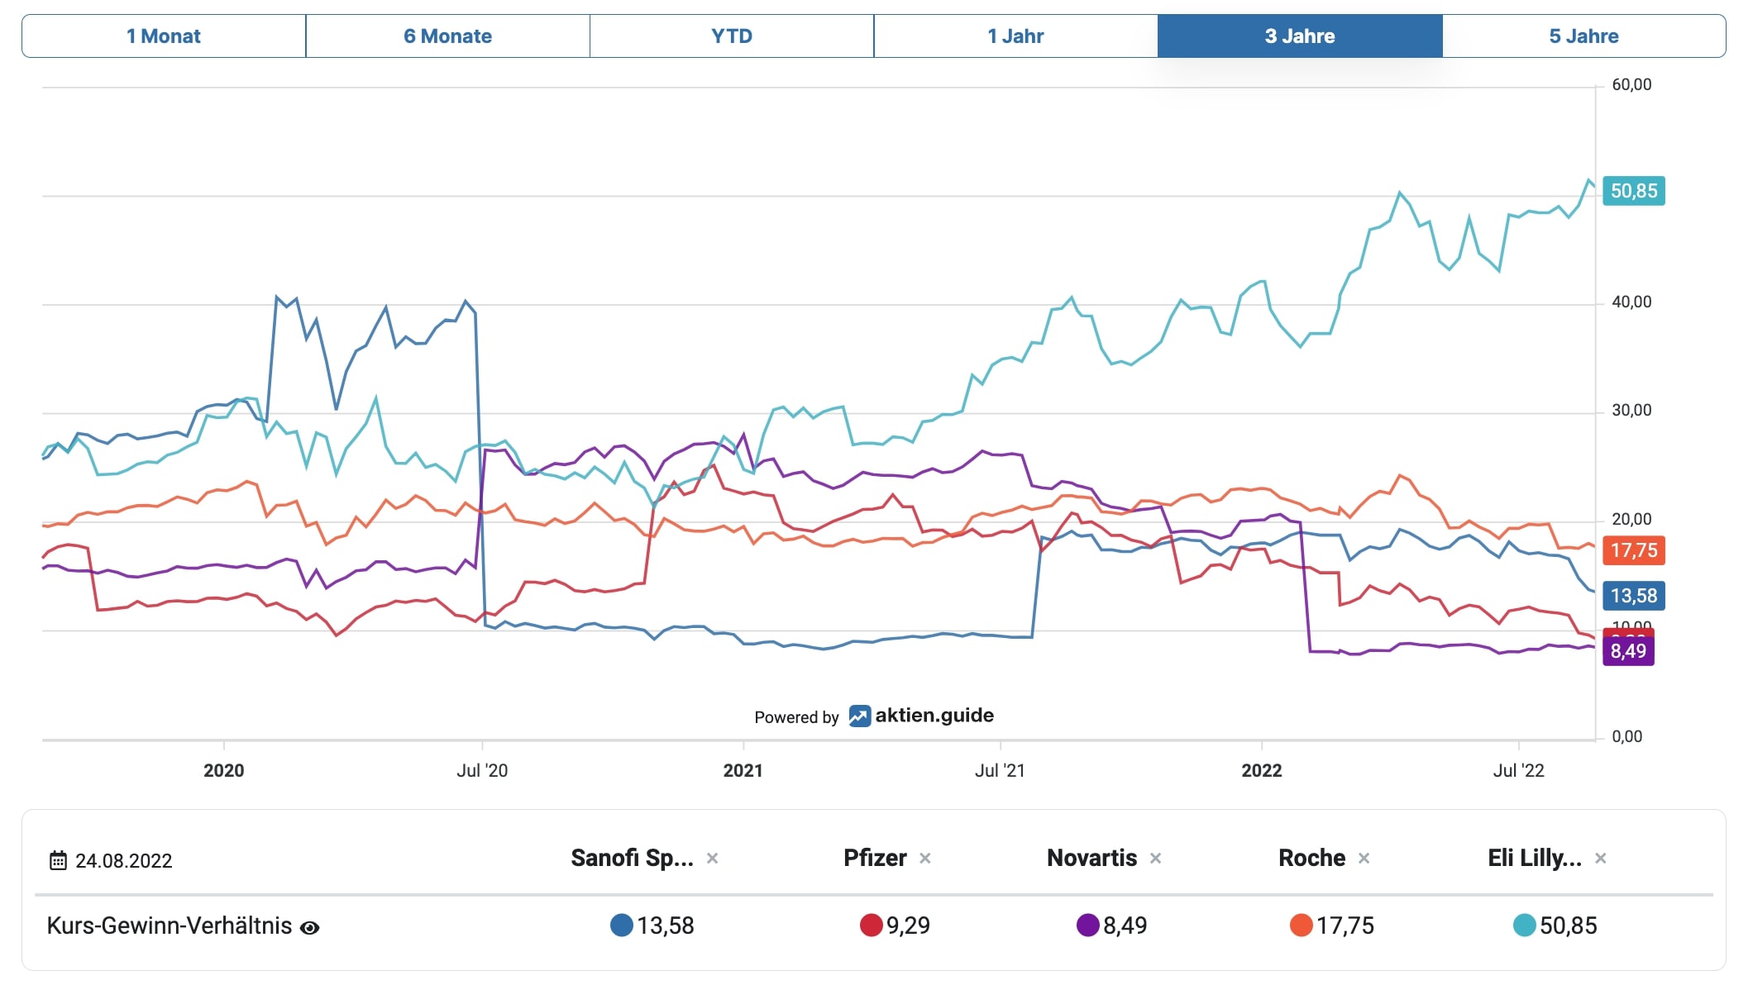Remove Novartis from the comparison
This screenshot has height=985, width=1753.
(1155, 859)
